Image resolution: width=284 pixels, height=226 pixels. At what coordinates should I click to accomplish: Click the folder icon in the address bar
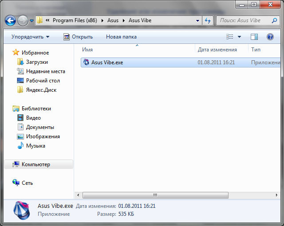(x=39, y=20)
